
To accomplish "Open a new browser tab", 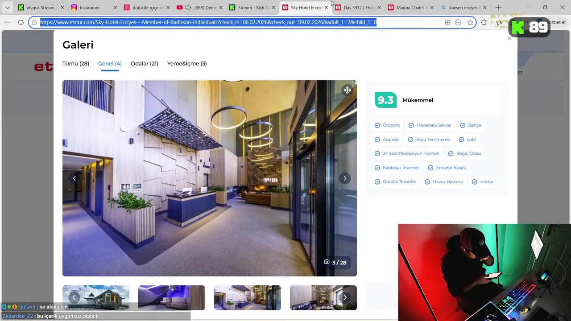I will (498, 8).
